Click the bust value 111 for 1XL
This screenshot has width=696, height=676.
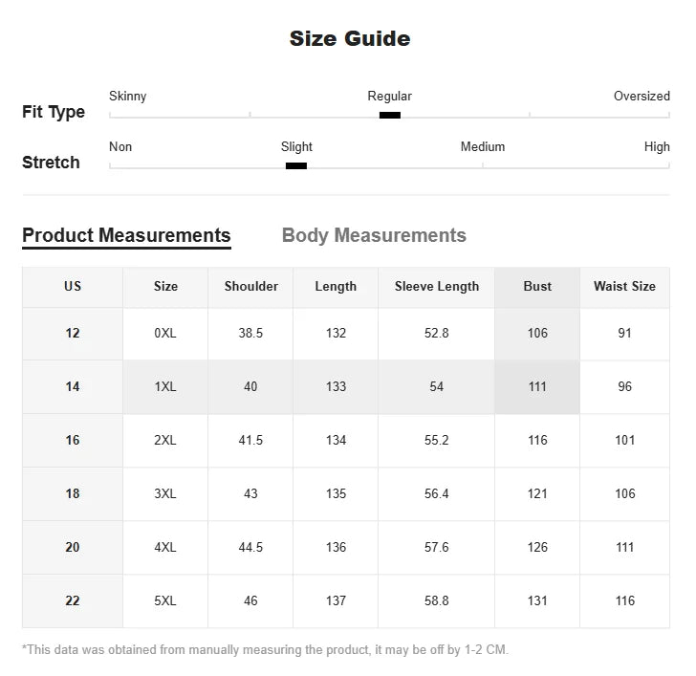pyautogui.click(x=537, y=386)
